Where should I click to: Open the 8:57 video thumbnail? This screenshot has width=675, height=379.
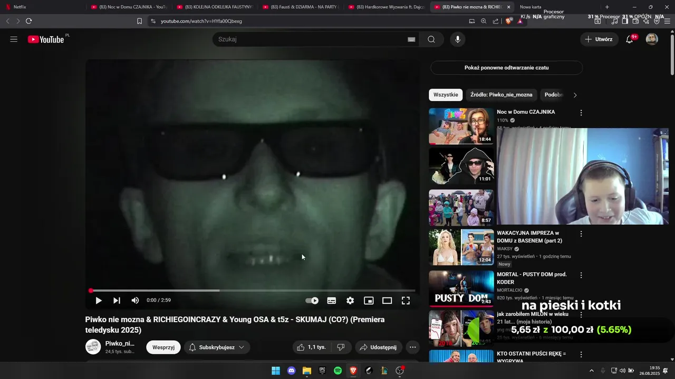pyautogui.click(x=461, y=208)
